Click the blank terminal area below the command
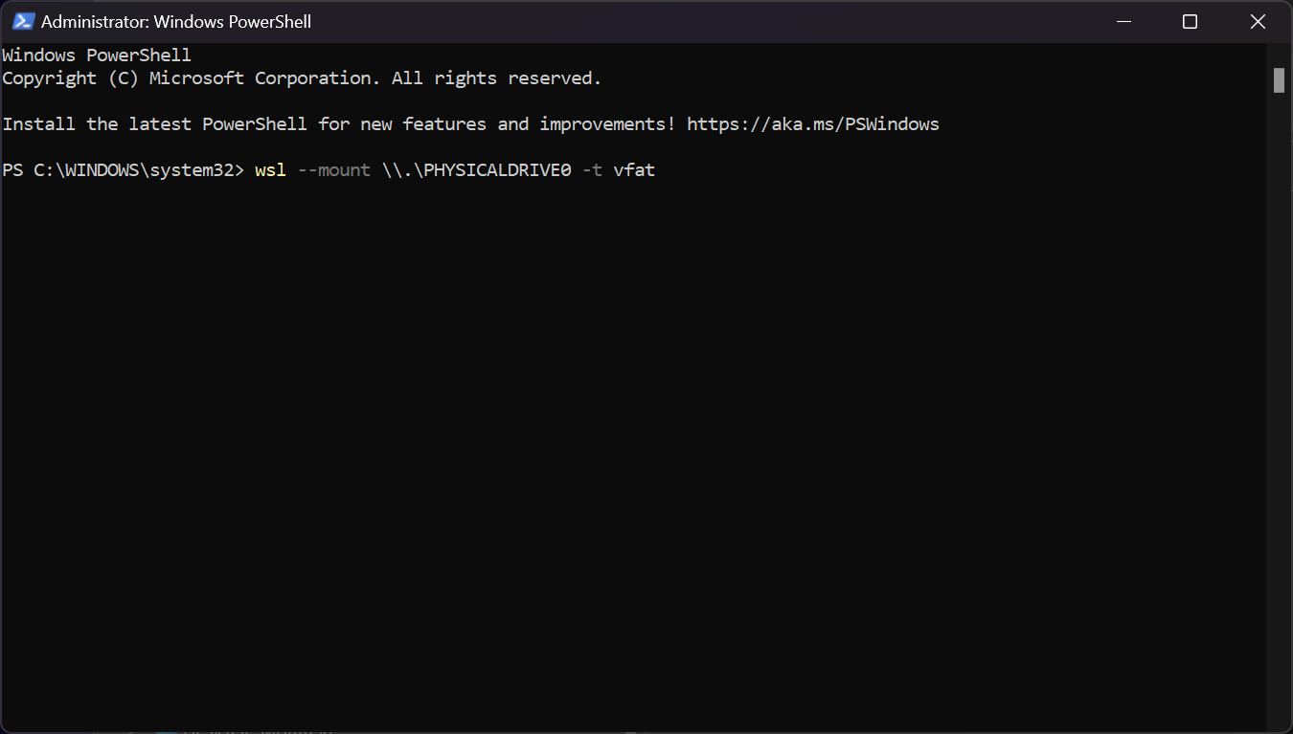The height and width of the screenshot is (734, 1293). (632, 431)
